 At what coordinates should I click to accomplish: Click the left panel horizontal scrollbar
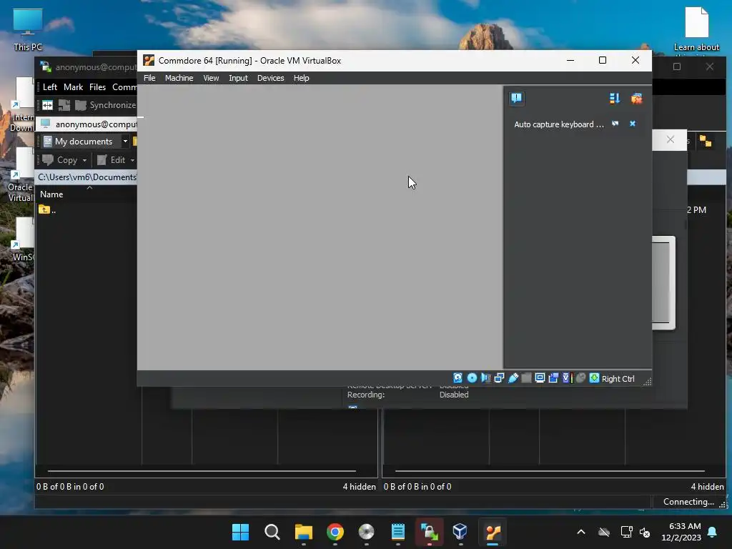[x=202, y=471]
